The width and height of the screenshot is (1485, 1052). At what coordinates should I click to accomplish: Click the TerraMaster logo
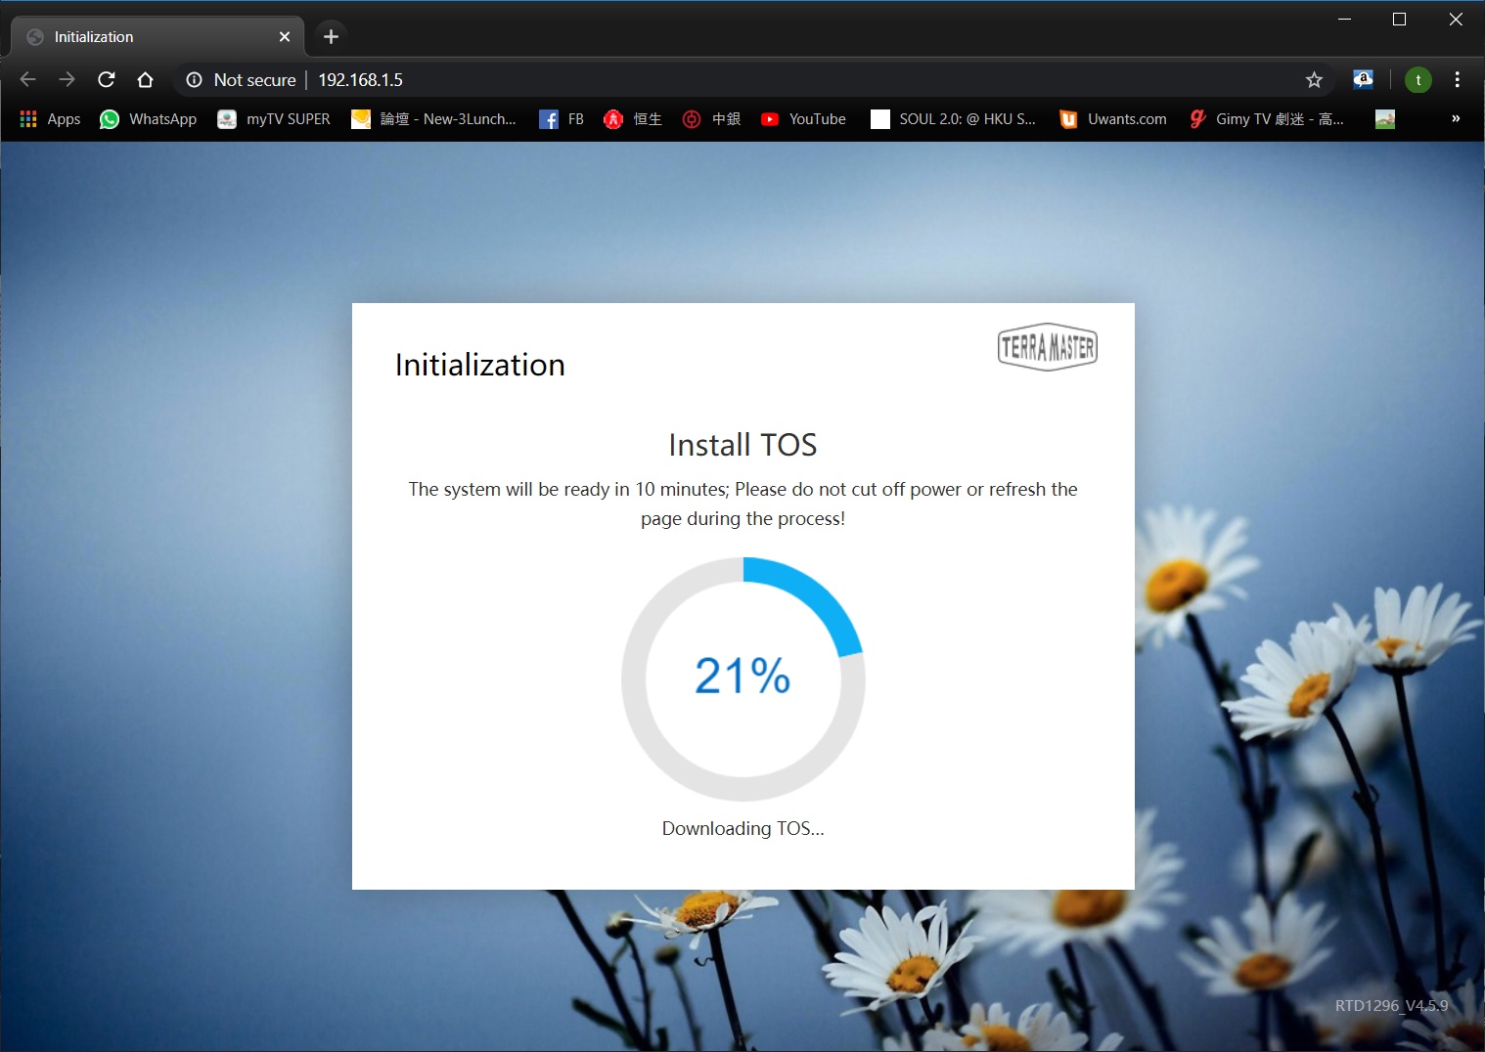coord(1047,347)
